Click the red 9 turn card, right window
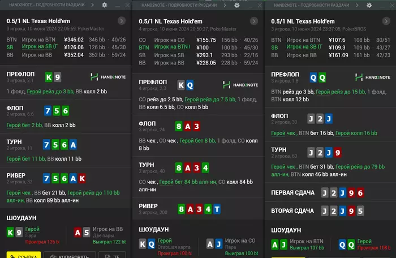396x258 pixels. tap(338, 153)
